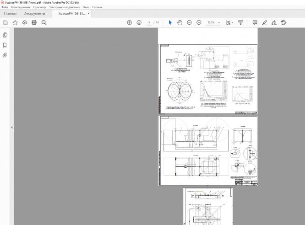Close the УшаковРМ document tab

[89, 14]
